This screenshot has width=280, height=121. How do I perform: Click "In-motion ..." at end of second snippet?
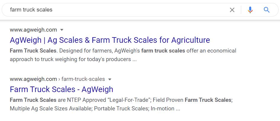tap(165, 108)
